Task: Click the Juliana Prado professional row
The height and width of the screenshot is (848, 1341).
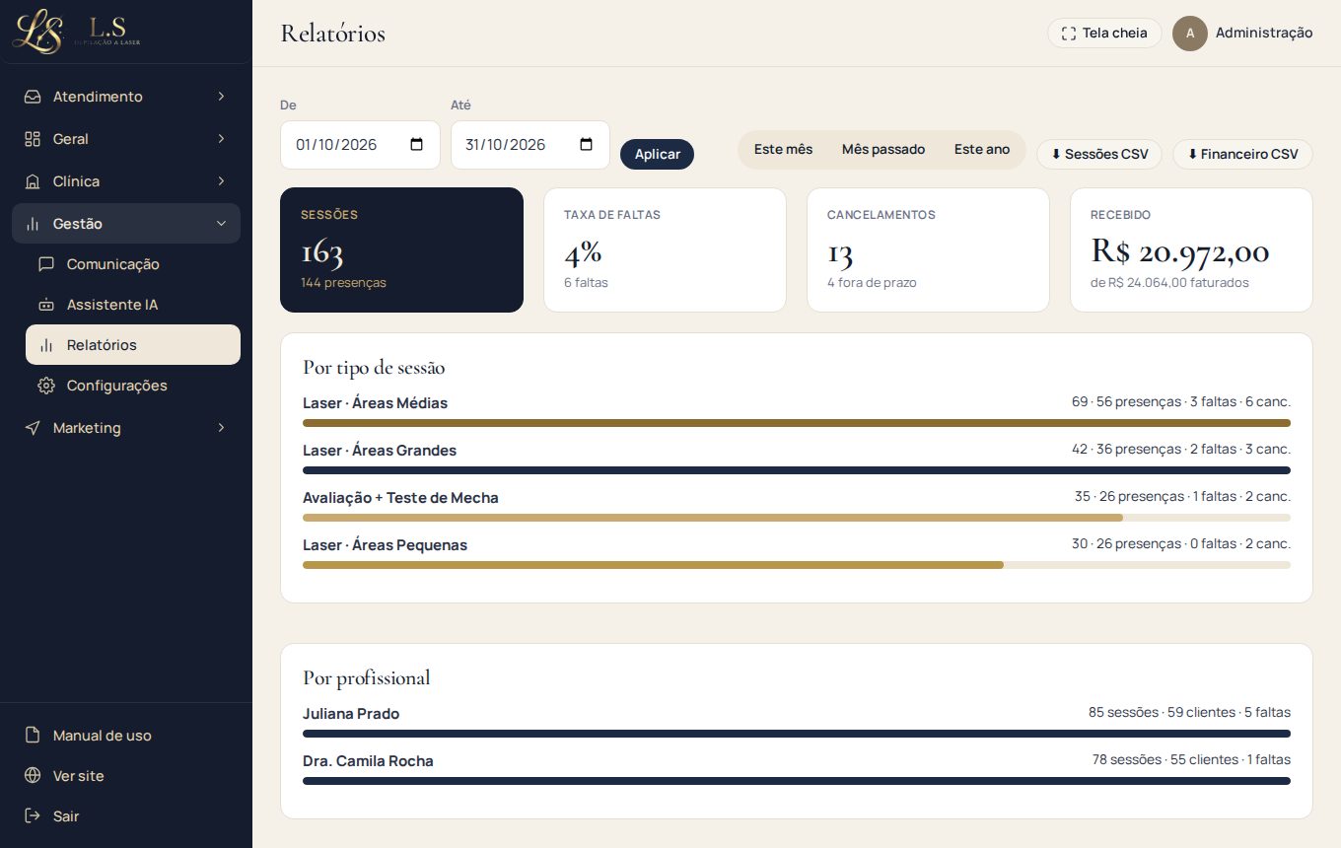Action: [x=797, y=722]
